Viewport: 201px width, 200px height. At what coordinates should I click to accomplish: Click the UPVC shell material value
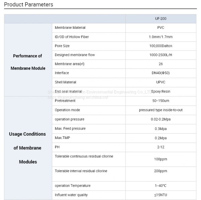[160, 82]
